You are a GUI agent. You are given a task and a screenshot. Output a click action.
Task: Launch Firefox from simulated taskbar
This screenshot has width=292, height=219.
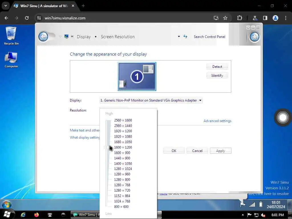click(36, 215)
